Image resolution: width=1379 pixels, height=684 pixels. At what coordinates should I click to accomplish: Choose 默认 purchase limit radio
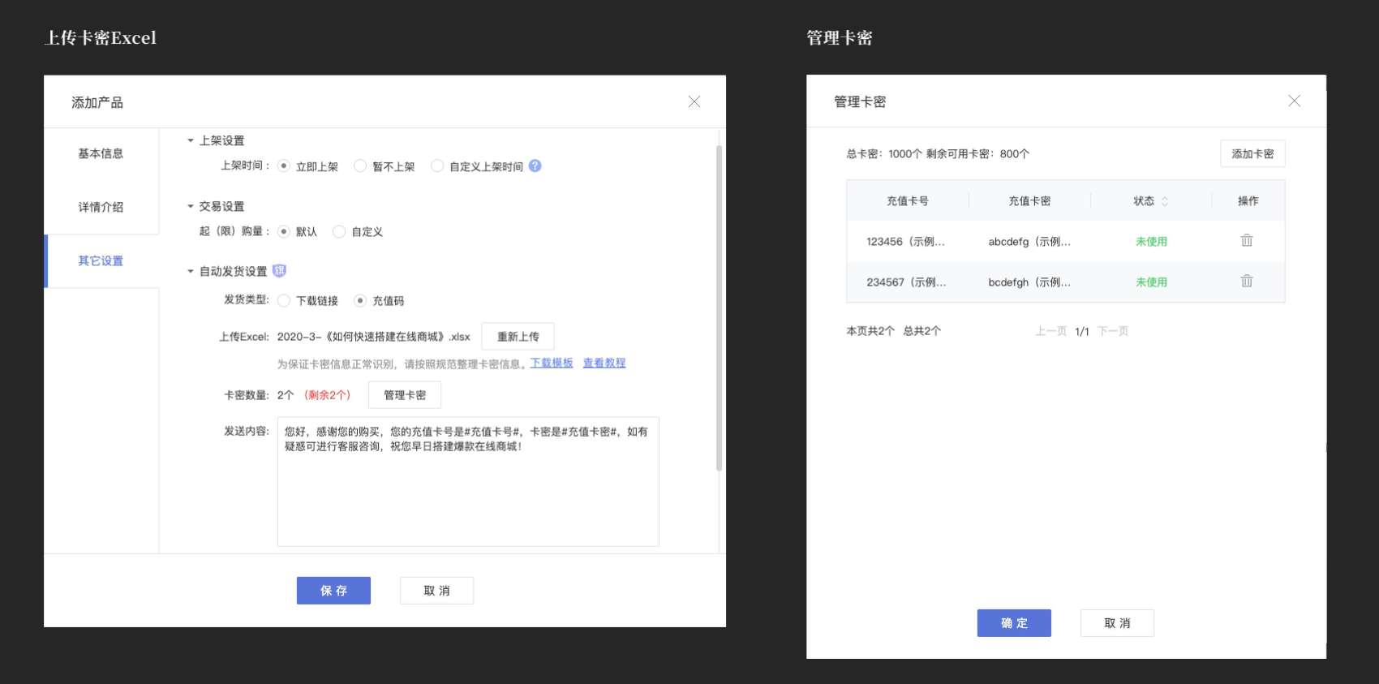tap(284, 231)
